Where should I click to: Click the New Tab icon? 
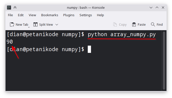click(x=12, y=24)
